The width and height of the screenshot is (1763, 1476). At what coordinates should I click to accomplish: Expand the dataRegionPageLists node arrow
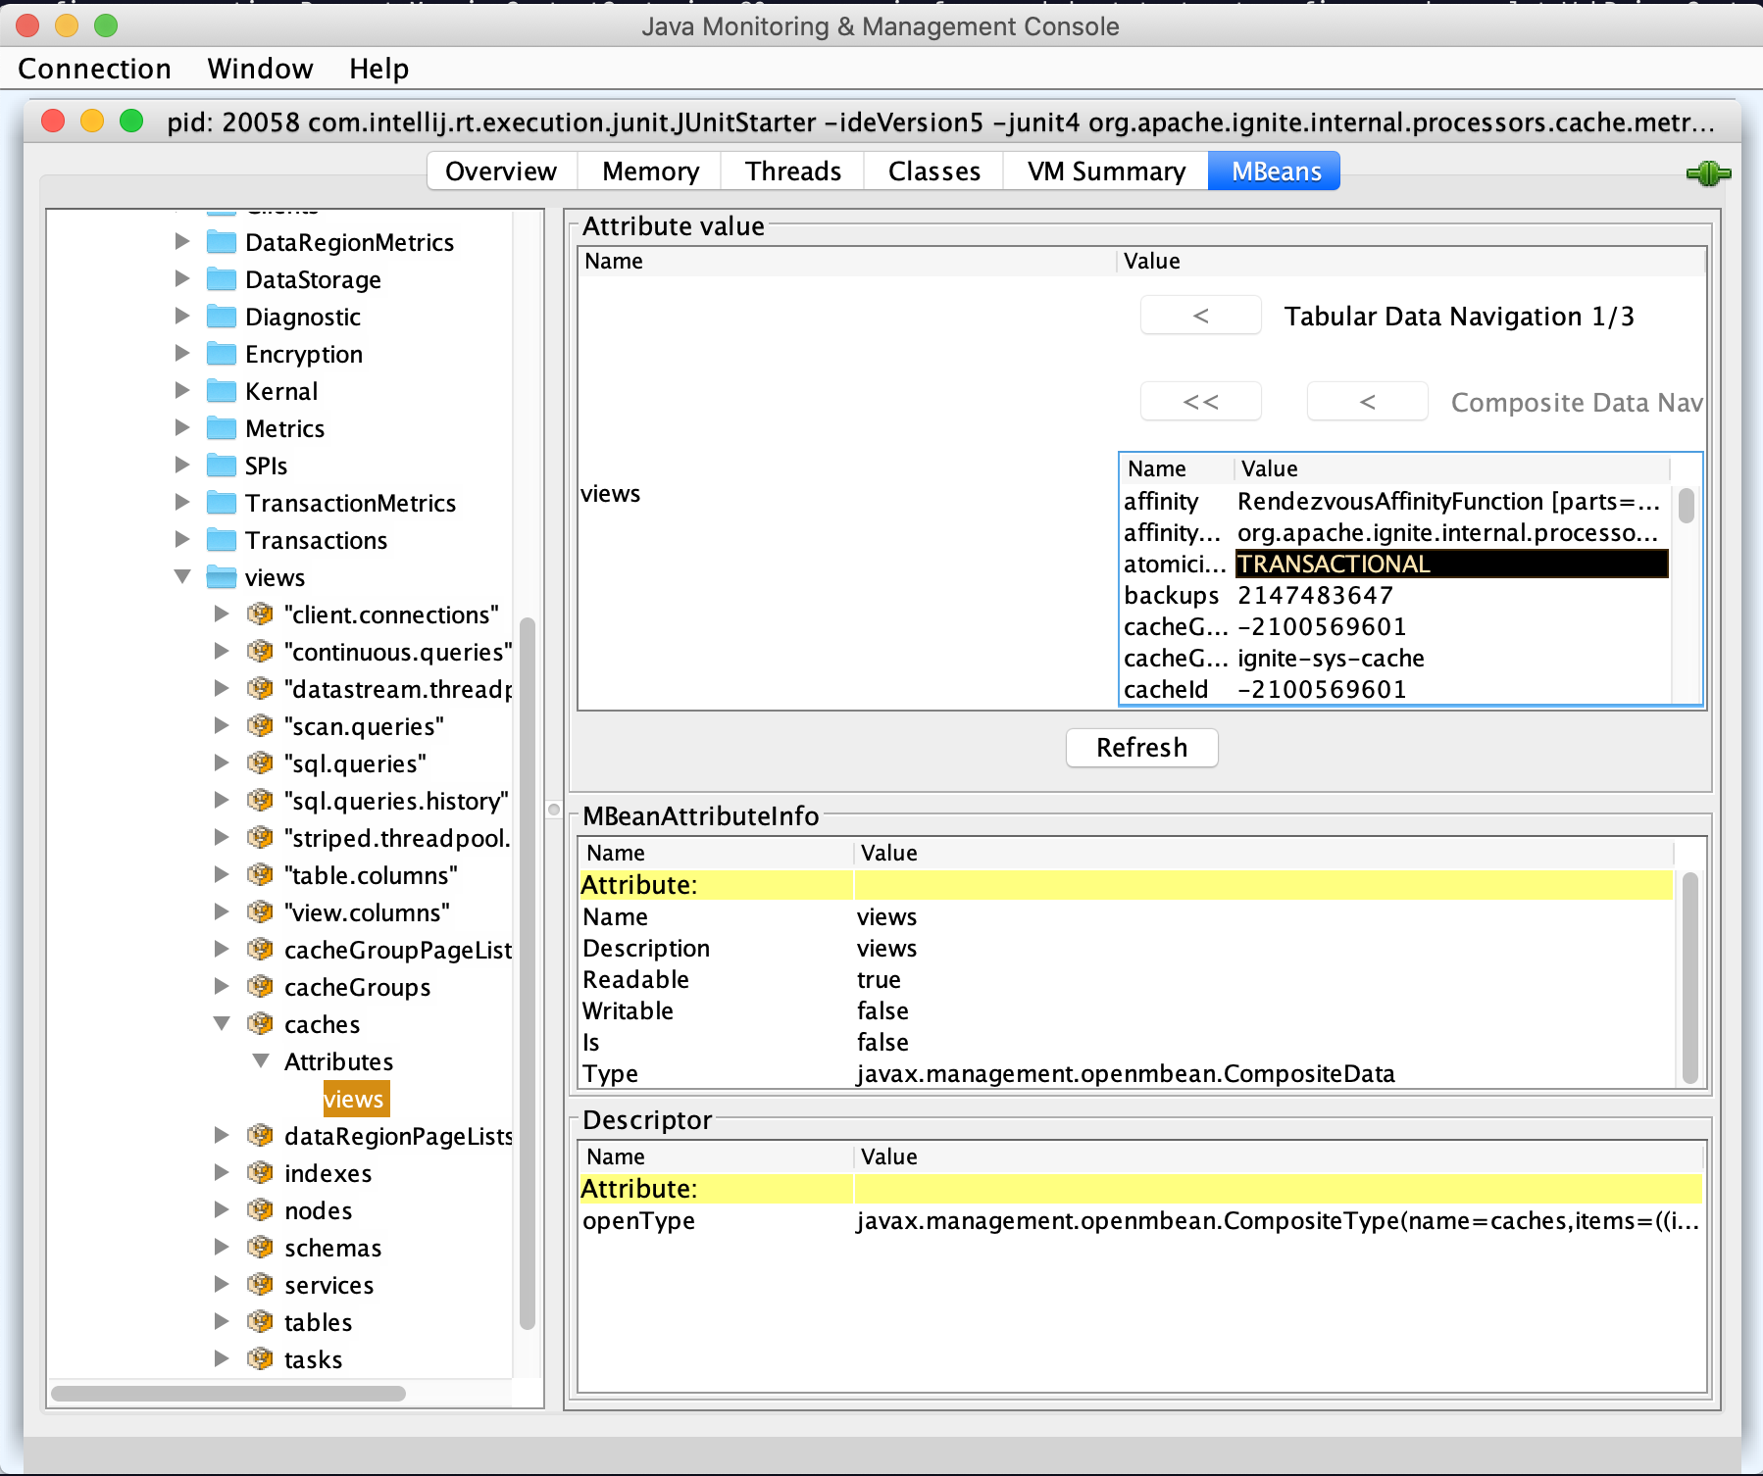(x=222, y=1135)
